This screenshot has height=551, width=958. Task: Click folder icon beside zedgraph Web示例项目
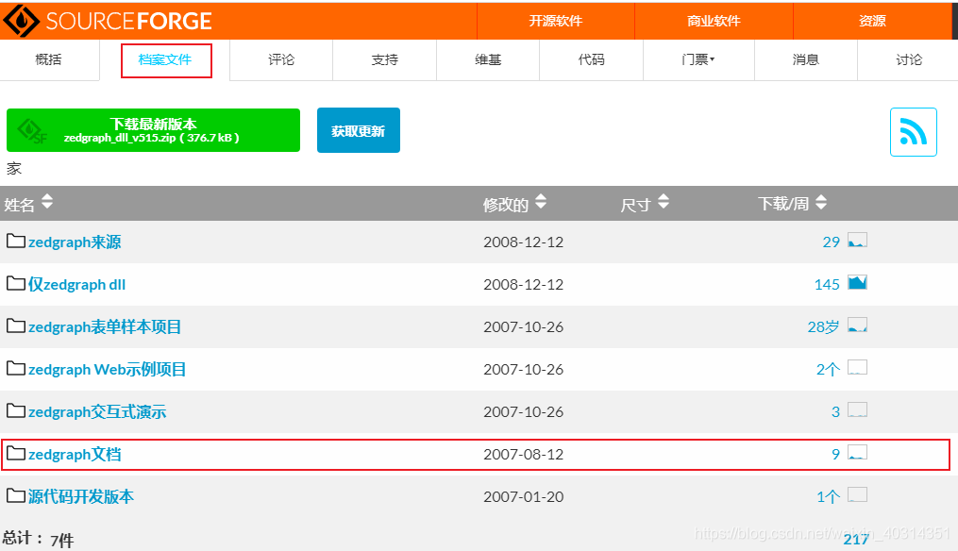coord(16,368)
